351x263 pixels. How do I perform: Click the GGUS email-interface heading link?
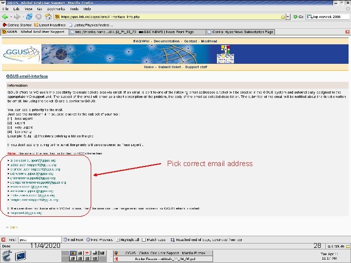27,76
